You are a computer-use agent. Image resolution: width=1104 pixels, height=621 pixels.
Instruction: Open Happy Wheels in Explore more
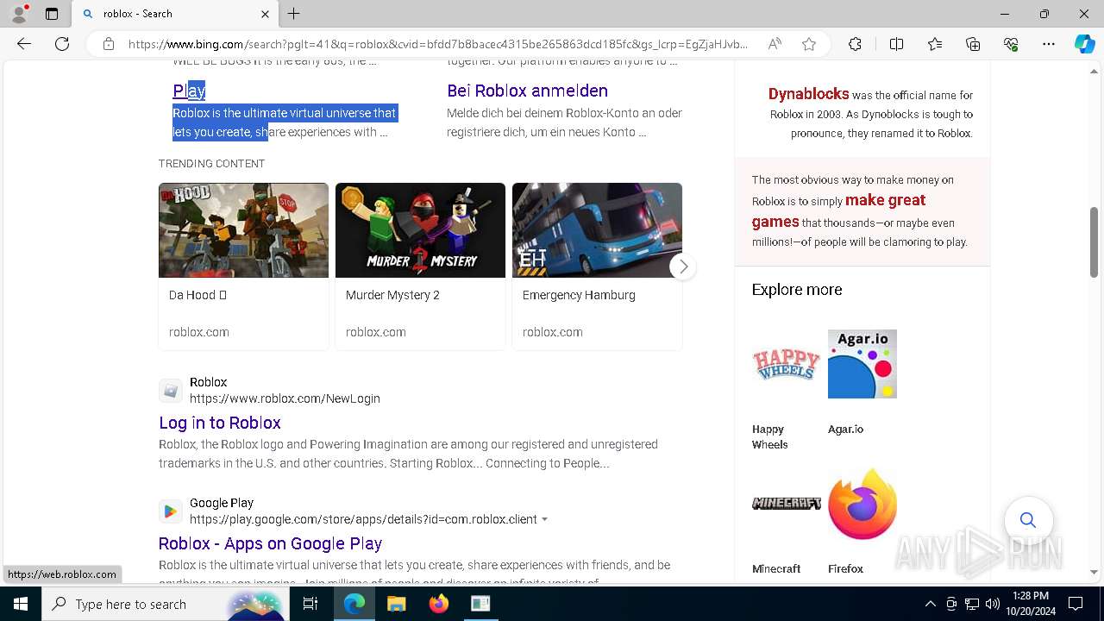[x=787, y=390]
